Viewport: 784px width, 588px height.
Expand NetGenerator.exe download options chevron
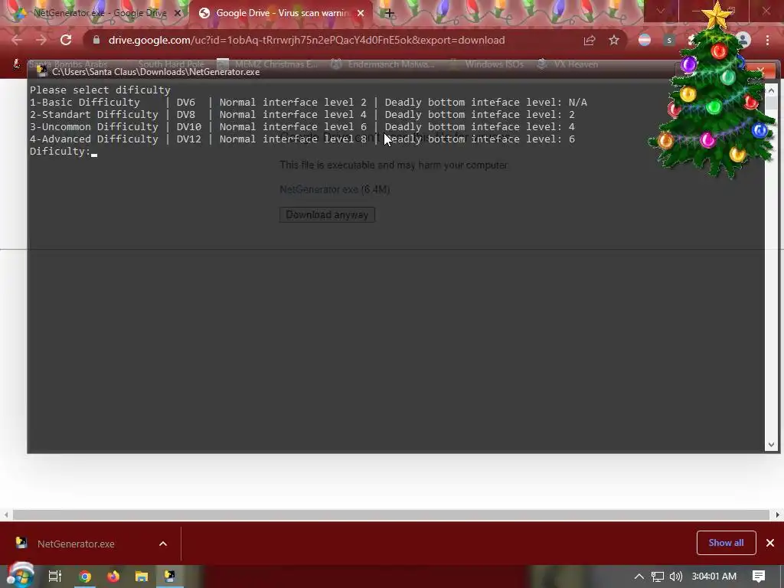coord(163,544)
